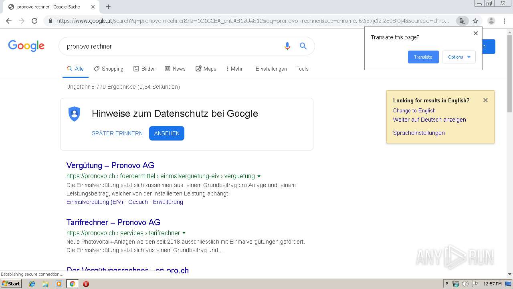This screenshot has height=289, width=513.
Task: Open File Explorer from taskbar
Action: pos(45,284)
